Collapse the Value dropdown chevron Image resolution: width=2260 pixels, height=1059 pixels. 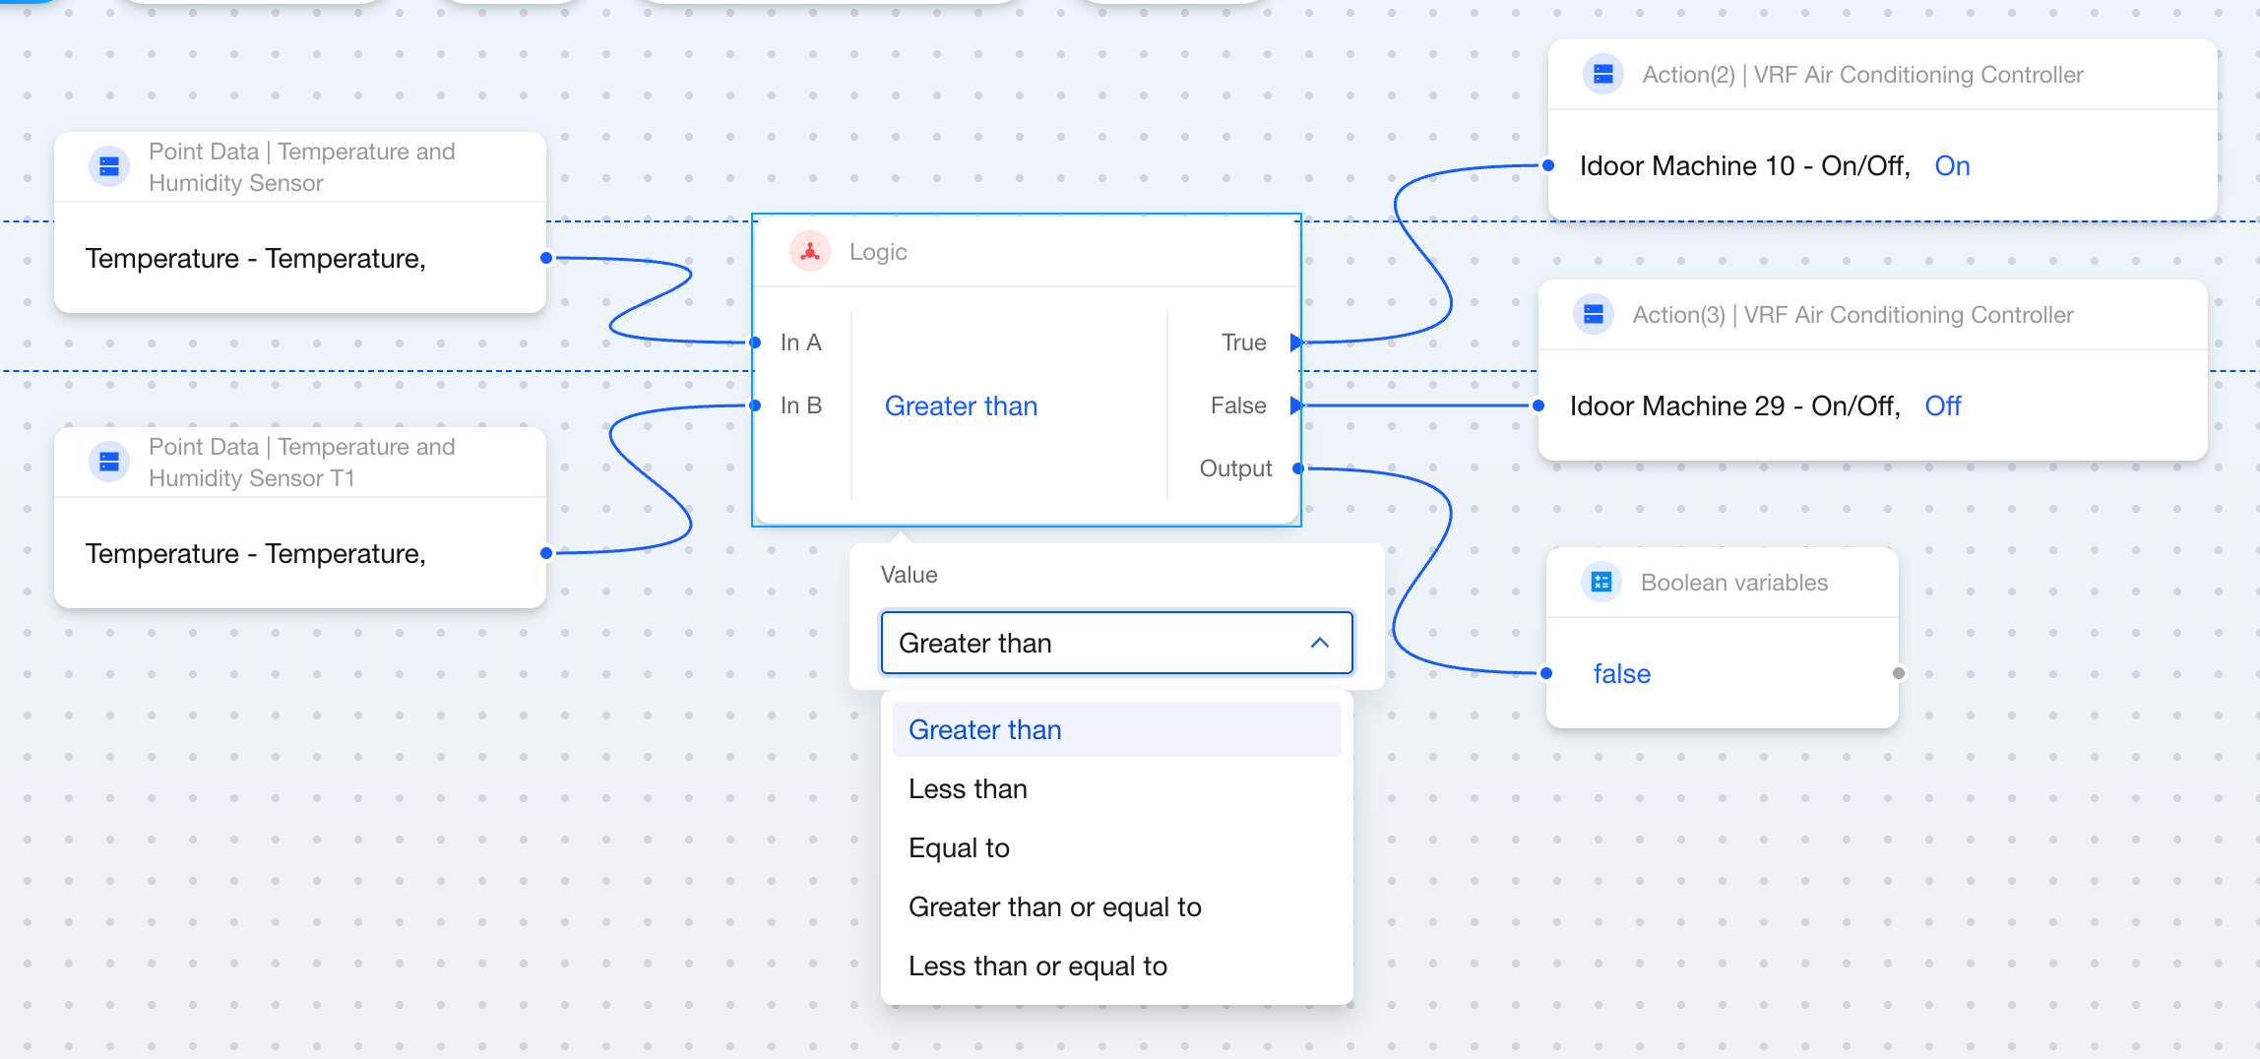[x=1320, y=644]
